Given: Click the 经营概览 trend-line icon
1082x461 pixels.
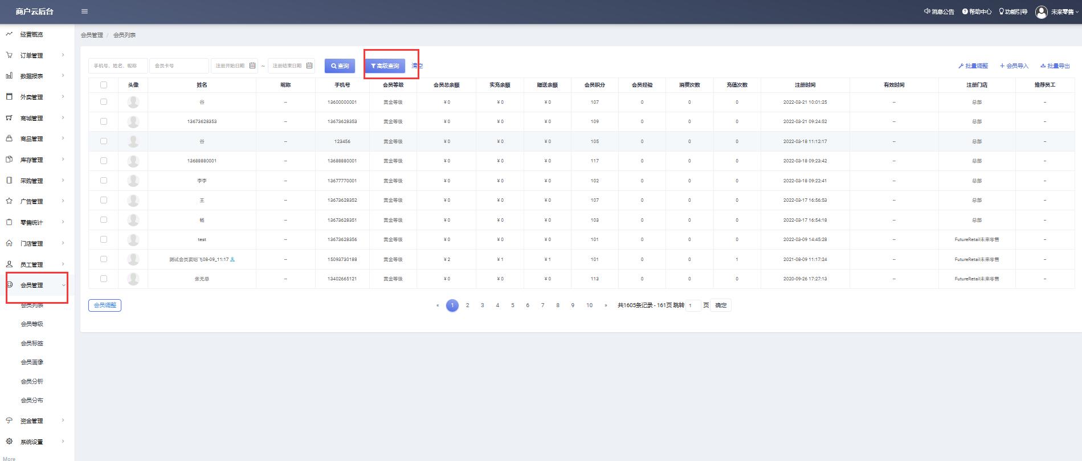Looking at the screenshot, I should [9, 34].
